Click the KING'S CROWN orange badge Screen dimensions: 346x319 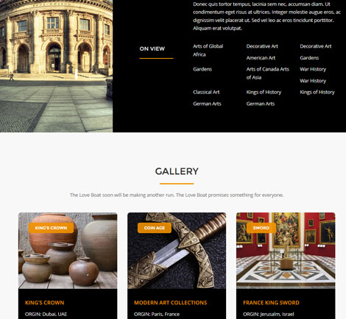51,228
